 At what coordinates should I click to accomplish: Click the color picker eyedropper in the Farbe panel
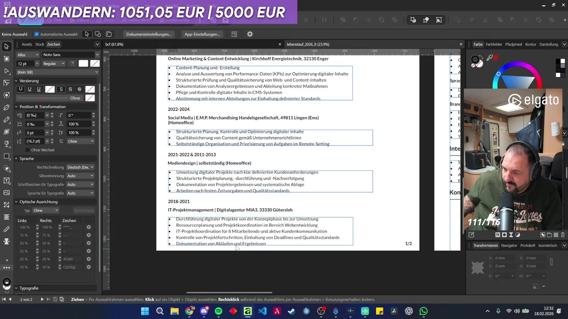pos(490,58)
